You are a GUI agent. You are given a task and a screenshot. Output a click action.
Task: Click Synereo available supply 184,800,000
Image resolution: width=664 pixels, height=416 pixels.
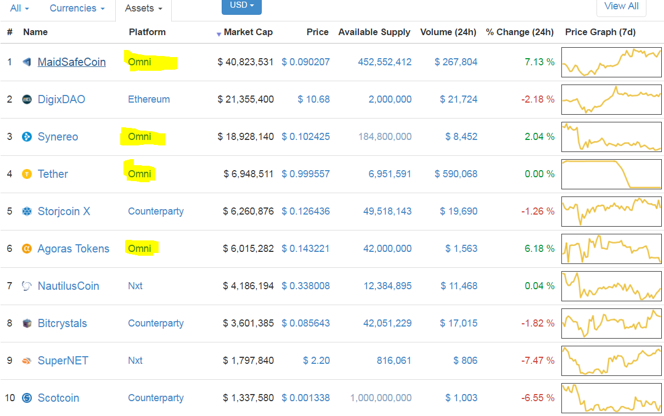click(x=385, y=137)
